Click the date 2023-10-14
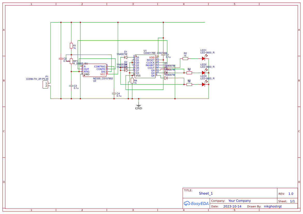 click(x=232, y=206)
